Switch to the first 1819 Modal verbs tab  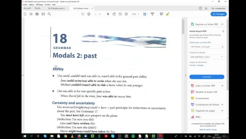[57, 8]
